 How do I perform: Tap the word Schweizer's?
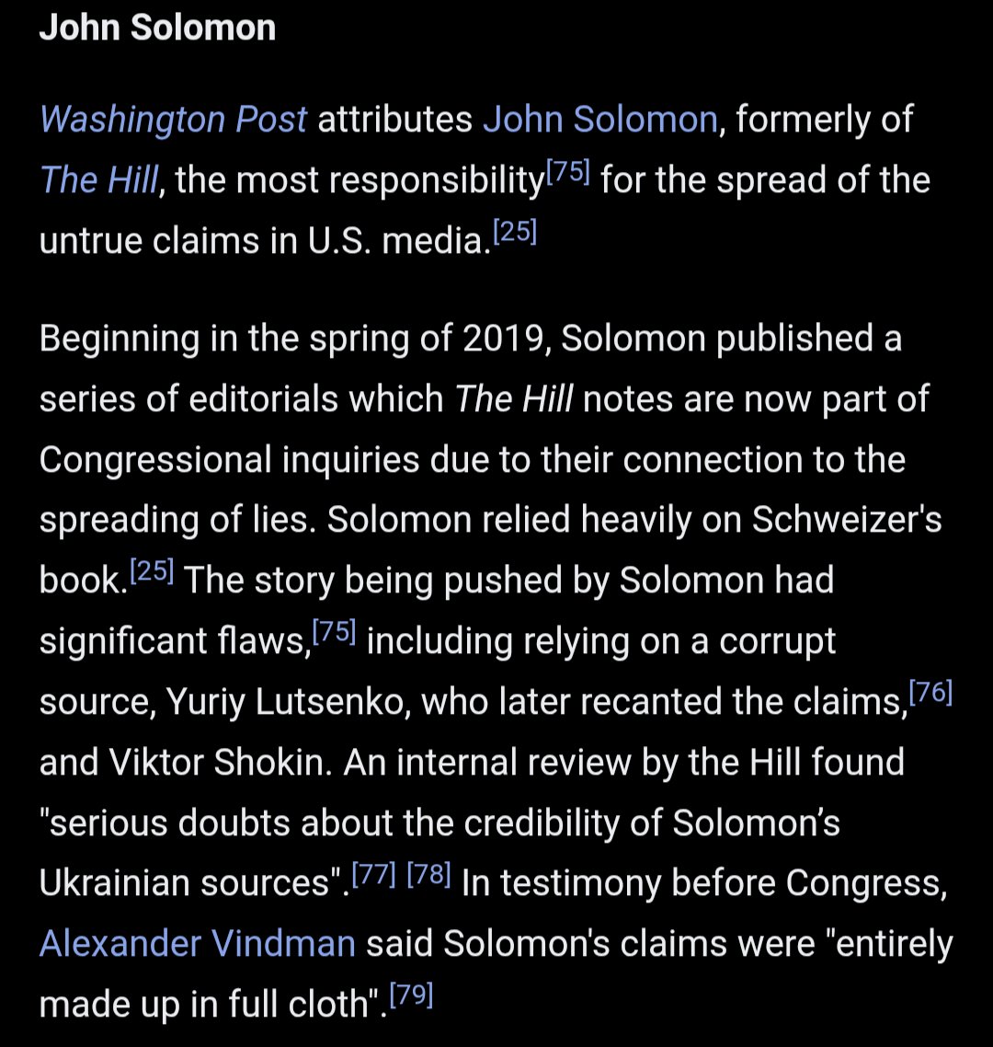pos(847,520)
